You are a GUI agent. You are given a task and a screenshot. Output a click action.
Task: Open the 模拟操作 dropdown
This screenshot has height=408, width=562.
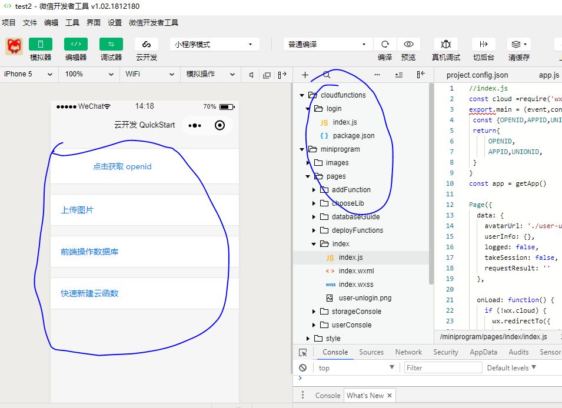tap(211, 74)
